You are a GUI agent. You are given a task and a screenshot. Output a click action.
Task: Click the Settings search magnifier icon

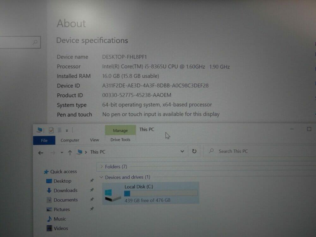tap(35, 42)
